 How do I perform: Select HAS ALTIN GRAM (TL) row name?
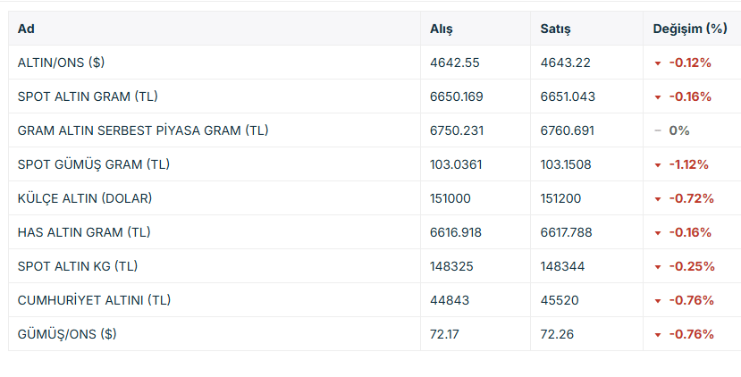pyautogui.click(x=84, y=232)
